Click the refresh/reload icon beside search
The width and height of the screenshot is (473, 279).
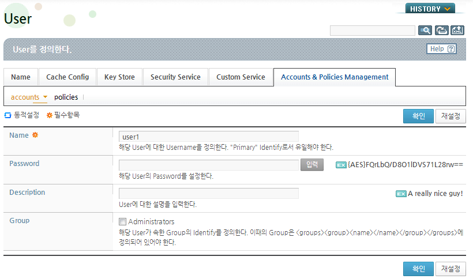pos(442,31)
